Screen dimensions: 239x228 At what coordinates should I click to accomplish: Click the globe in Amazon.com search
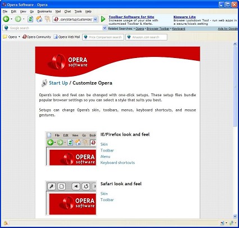[x=129, y=37]
